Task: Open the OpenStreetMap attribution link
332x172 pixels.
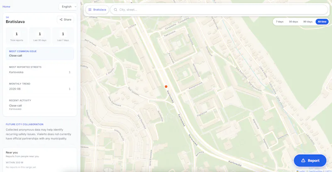Action: (316, 171)
